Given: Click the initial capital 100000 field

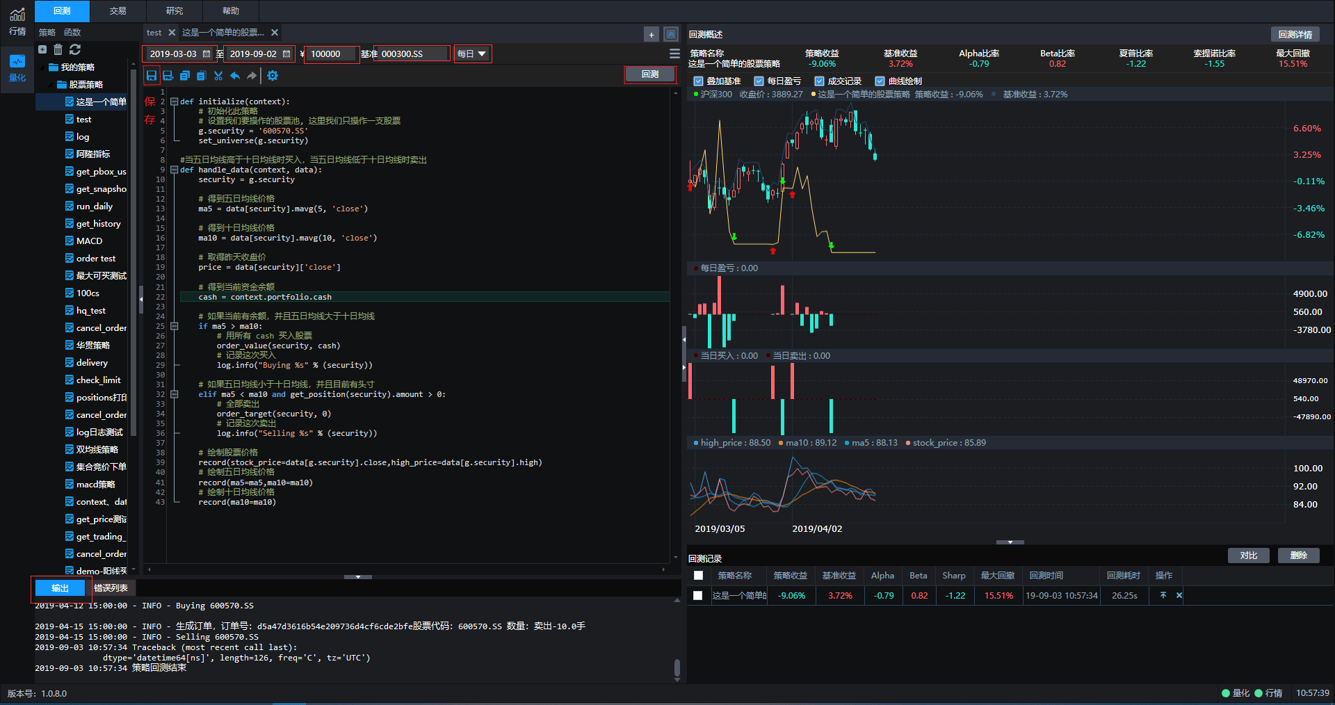Looking at the screenshot, I should pos(331,54).
